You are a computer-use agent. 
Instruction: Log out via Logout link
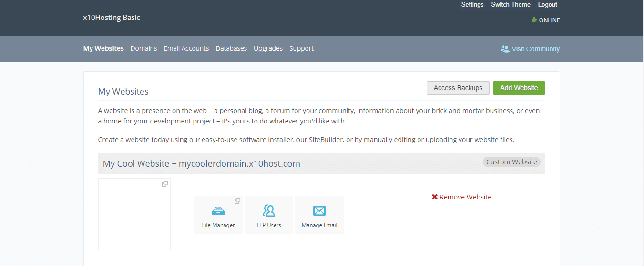tap(548, 4)
